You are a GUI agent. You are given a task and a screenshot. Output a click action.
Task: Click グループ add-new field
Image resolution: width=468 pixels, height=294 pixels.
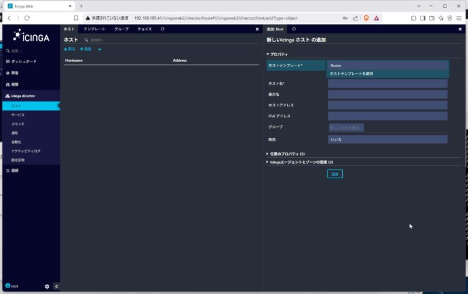(x=346, y=127)
